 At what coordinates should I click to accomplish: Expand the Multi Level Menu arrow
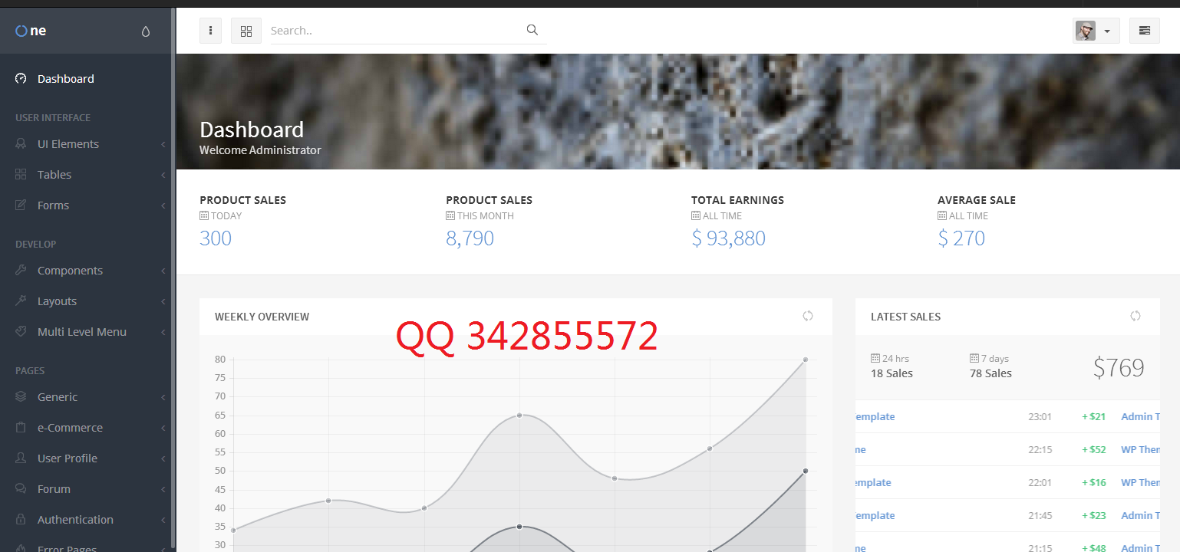(163, 332)
